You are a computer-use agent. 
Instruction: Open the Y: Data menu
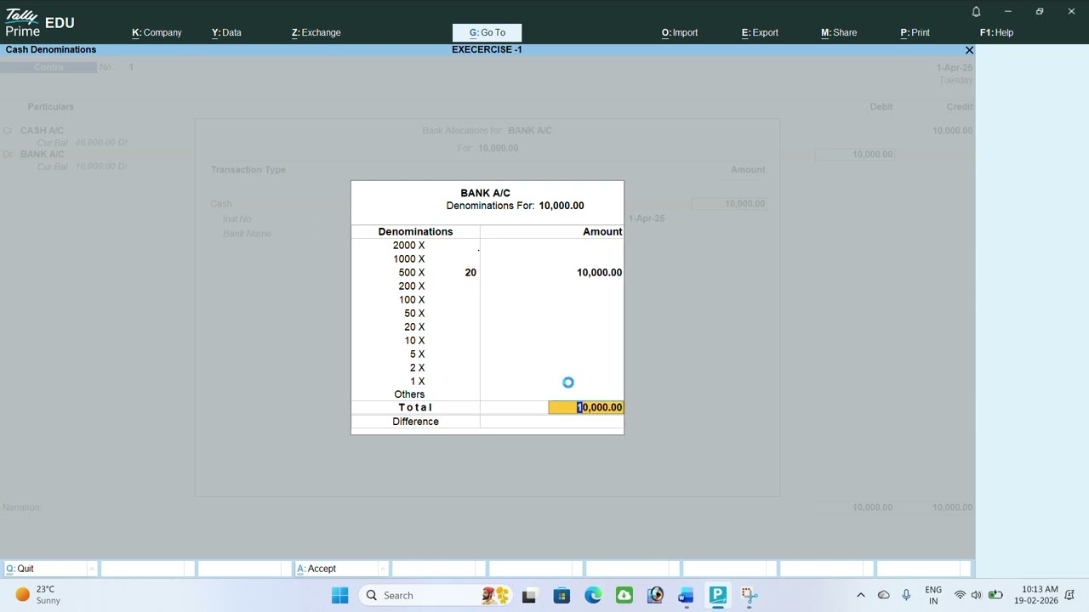[x=226, y=32]
